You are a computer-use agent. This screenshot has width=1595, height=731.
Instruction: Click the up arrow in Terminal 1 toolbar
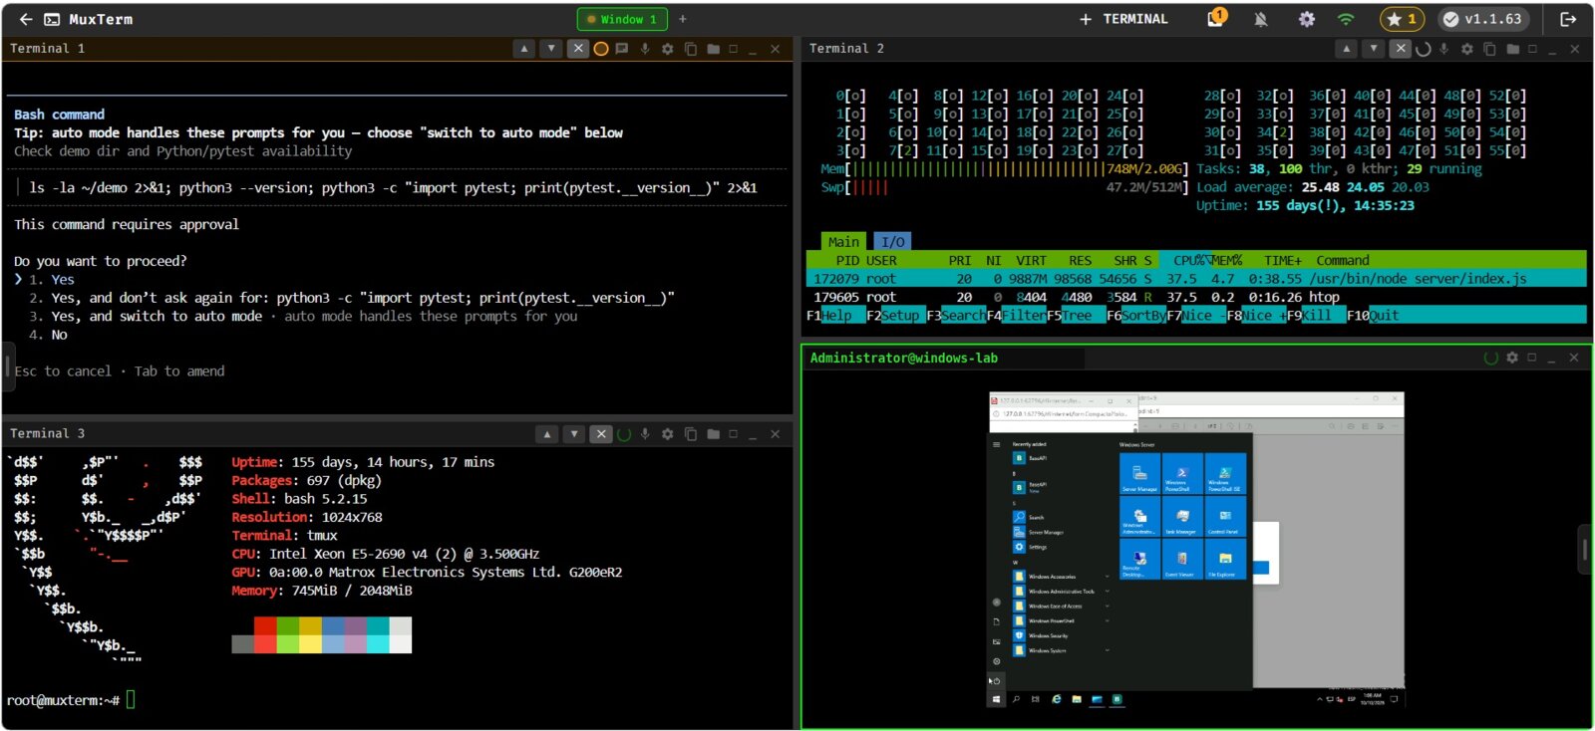(524, 49)
